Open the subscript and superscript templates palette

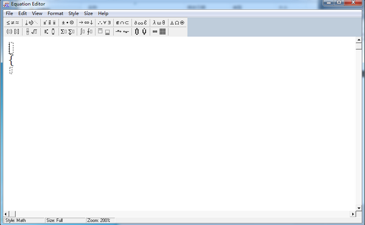point(49,32)
